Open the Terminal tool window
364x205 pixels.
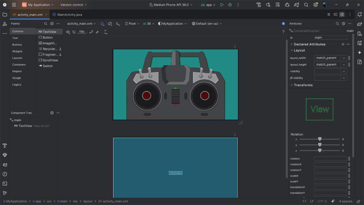pos(5,184)
